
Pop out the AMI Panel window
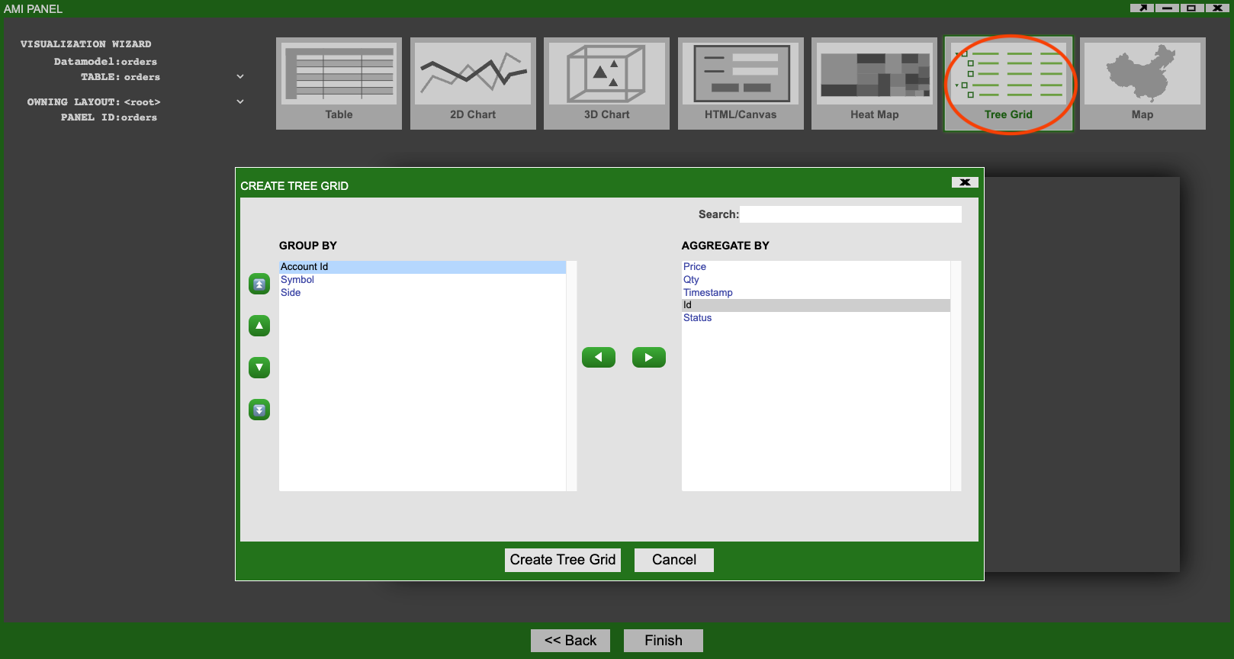tap(1142, 8)
